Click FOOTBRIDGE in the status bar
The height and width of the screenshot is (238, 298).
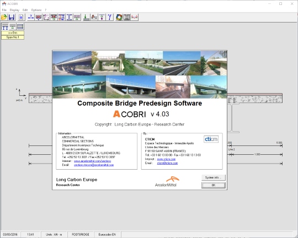(x=81, y=235)
